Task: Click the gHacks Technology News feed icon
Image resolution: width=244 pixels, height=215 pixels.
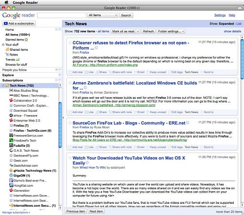Action: [x=11, y=171]
